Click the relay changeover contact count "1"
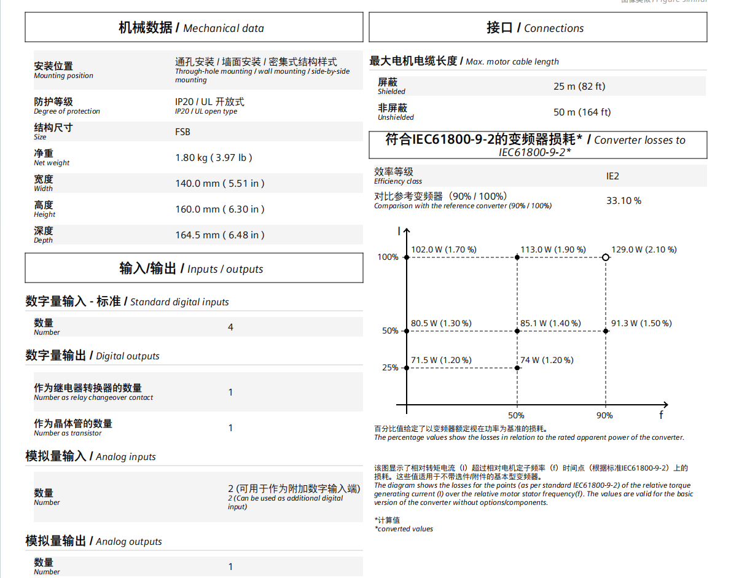The image size is (731, 578). point(231,392)
